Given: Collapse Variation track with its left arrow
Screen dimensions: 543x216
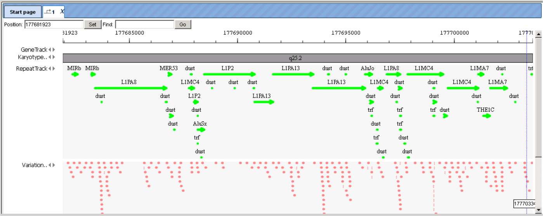Looking at the screenshot, I should click(x=50, y=165).
